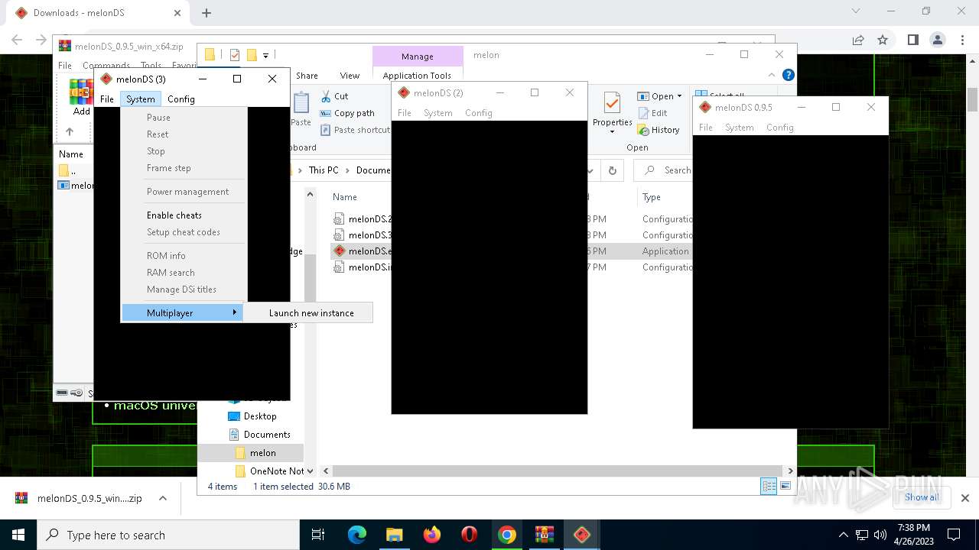This screenshot has height=550, width=979.
Task: Click Show all downloads button
Action: coord(922,497)
